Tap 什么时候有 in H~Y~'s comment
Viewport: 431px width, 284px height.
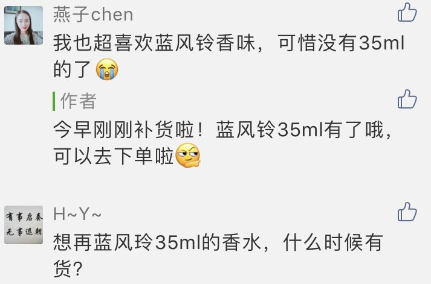tap(333, 242)
